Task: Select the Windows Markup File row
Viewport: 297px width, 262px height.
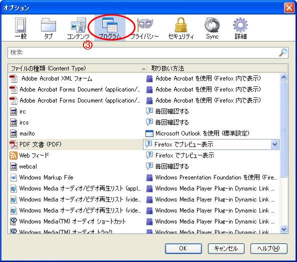Action: pyautogui.click(x=144, y=177)
